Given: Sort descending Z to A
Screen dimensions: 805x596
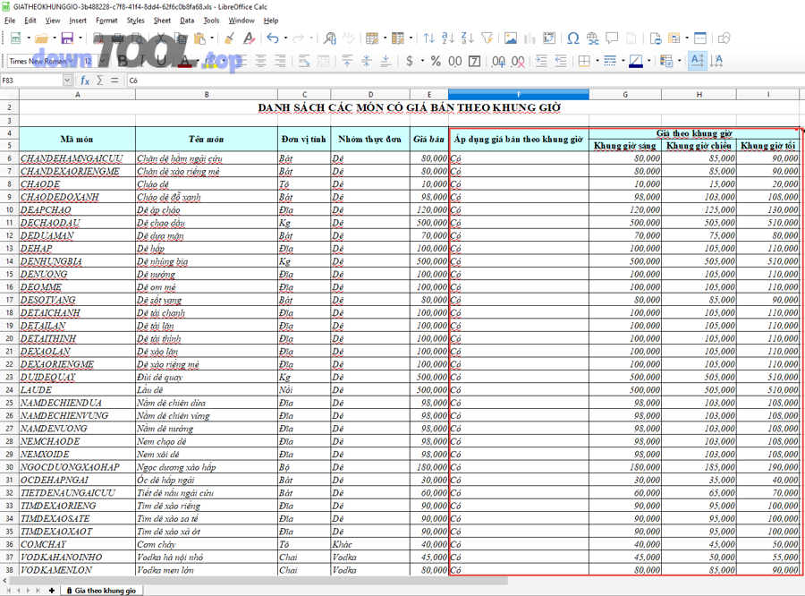Looking at the screenshot, I should pyautogui.click(x=468, y=38).
